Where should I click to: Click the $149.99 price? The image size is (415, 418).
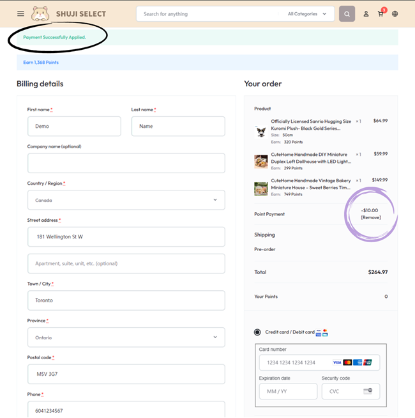click(380, 180)
